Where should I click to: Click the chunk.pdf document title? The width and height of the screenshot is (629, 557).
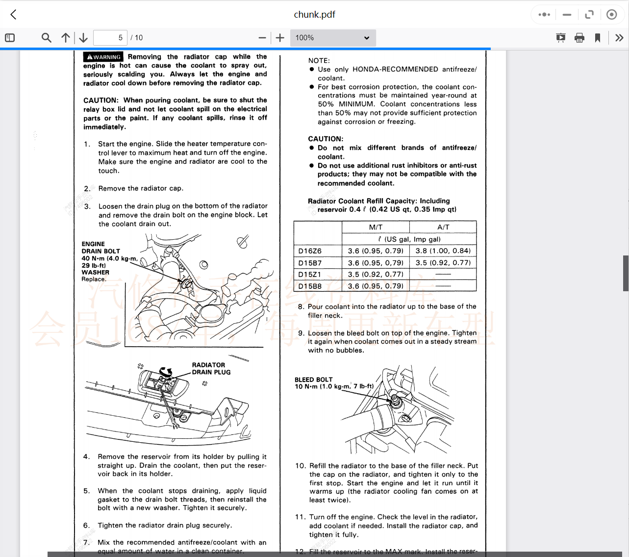coord(314,15)
